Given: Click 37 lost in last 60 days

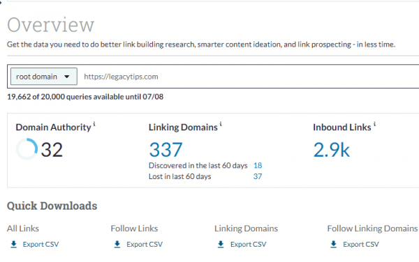Looking at the screenshot, I should [258, 176].
